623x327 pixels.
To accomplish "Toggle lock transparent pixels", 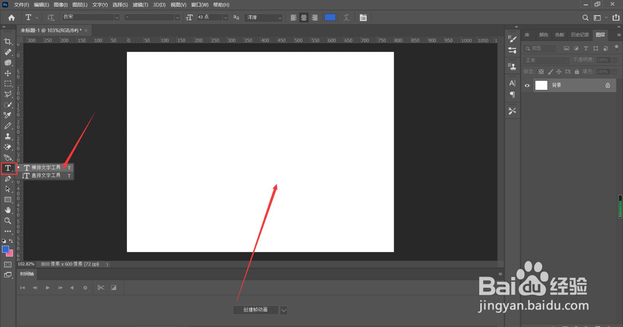I will [x=541, y=72].
